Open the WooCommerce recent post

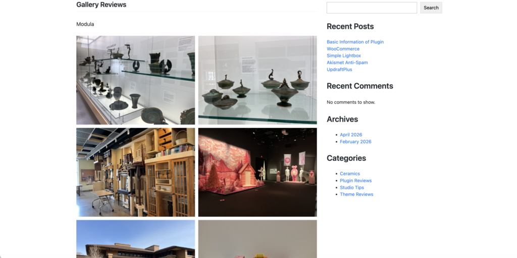point(343,49)
